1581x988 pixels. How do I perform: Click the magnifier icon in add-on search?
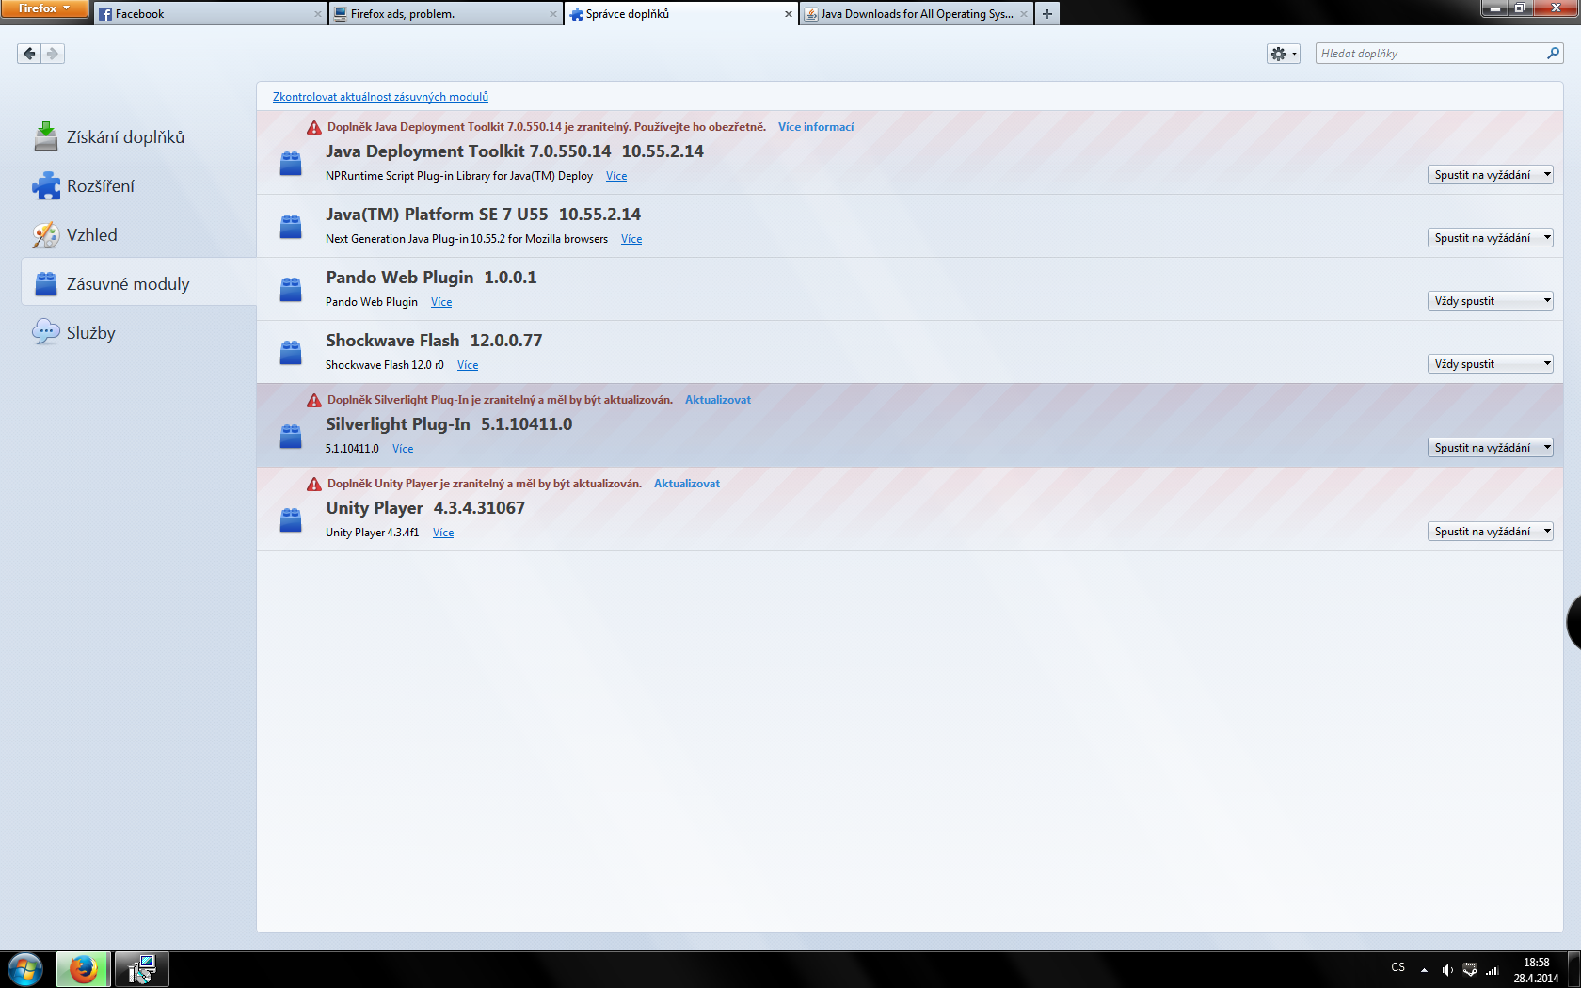click(x=1553, y=54)
